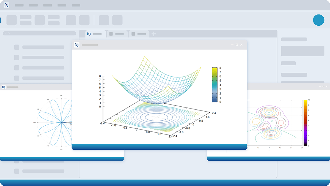Close the contour plot window on the right
Image resolution: width=330 pixels, height=186 pixels.
coord(327,87)
